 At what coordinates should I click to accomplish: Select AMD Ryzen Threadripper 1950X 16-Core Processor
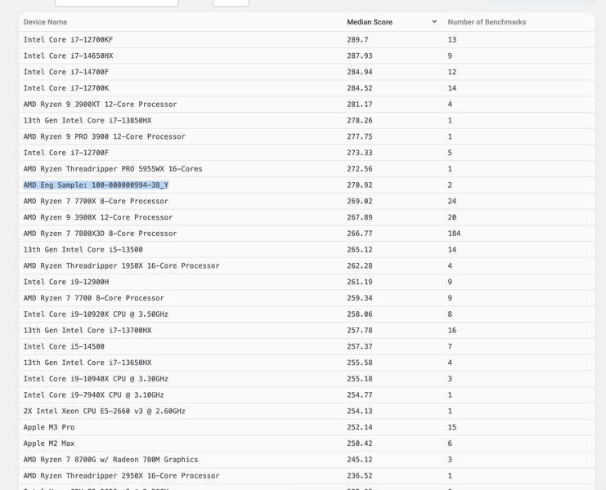(x=121, y=266)
